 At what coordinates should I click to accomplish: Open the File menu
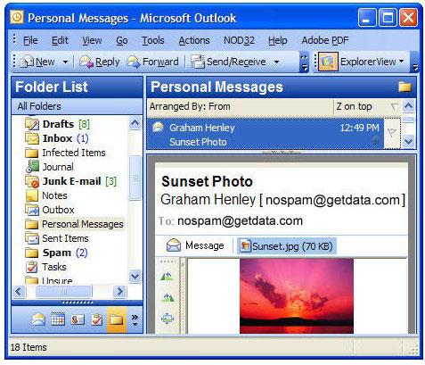tap(30, 40)
